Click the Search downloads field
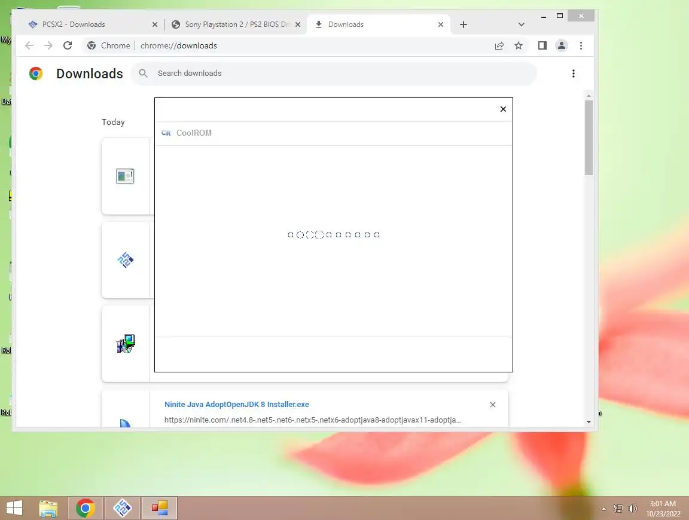This screenshot has height=520, width=689. click(x=334, y=74)
